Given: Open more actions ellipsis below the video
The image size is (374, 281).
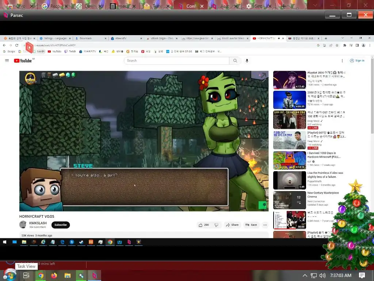Looking at the screenshot, I should 265,225.
